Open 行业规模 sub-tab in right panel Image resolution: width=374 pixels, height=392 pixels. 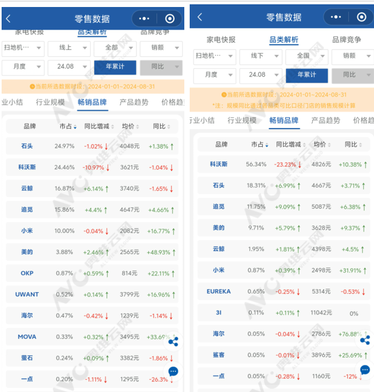(x=242, y=121)
